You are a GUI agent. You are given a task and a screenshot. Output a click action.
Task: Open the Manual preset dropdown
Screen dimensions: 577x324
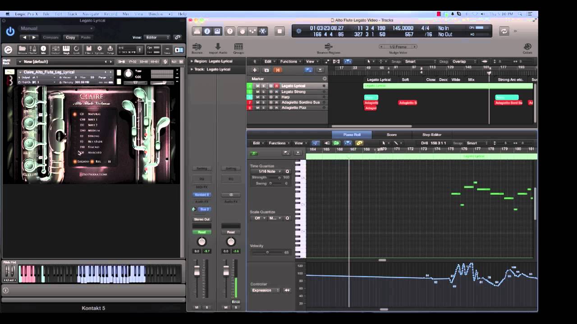click(x=56, y=28)
